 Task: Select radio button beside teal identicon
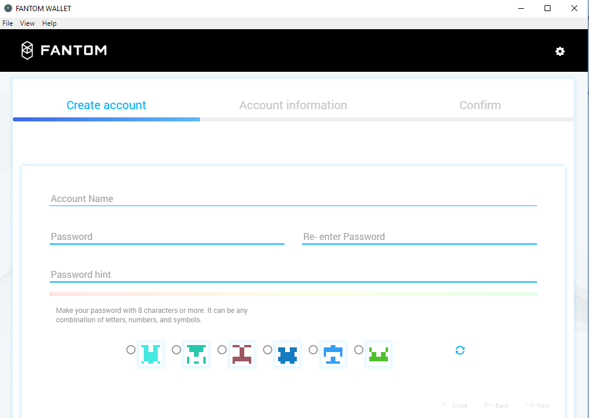[176, 350]
